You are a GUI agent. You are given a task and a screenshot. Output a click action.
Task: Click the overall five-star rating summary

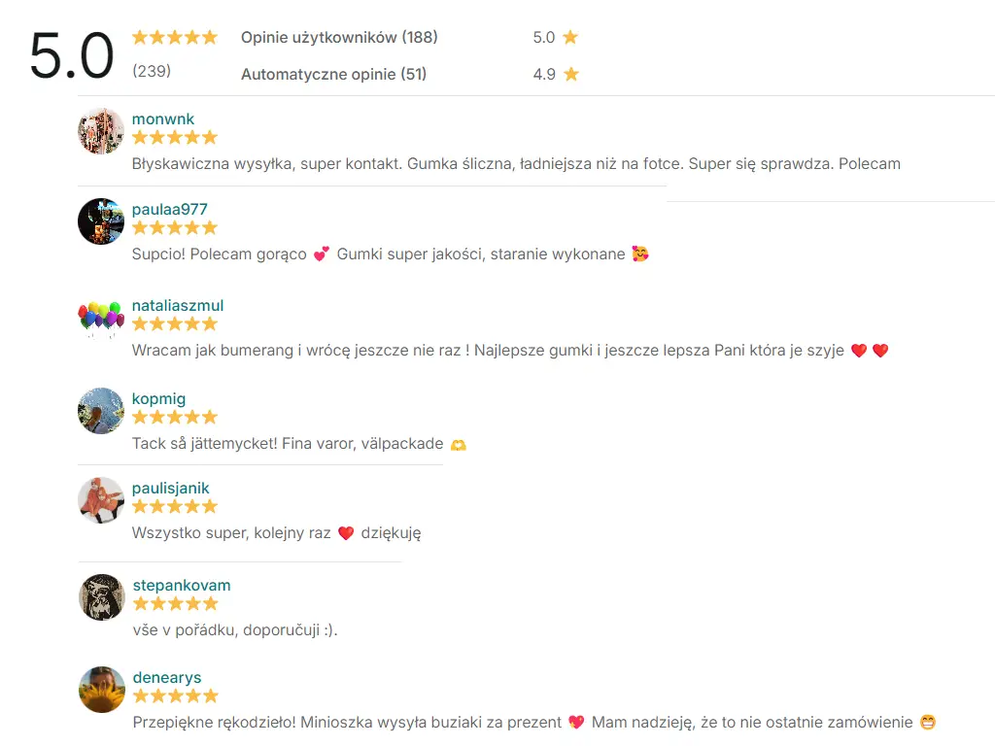[175, 38]
